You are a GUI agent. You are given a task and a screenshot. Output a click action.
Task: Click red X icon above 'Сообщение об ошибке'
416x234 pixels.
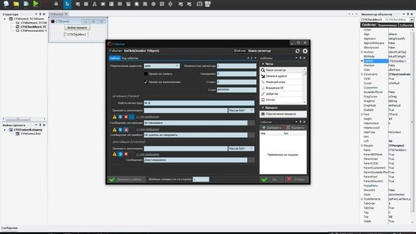point(126,130)
